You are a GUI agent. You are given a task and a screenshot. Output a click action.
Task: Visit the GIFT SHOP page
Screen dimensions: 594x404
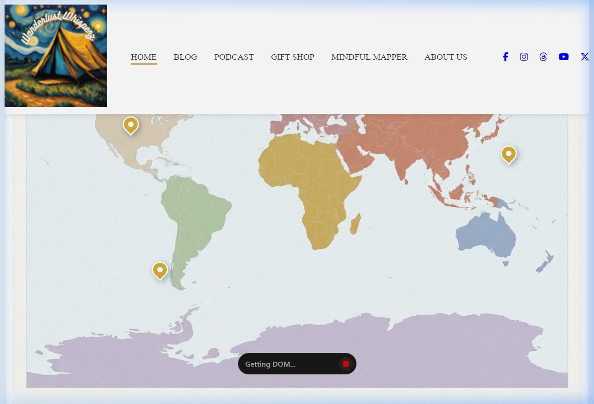[292, 57]
